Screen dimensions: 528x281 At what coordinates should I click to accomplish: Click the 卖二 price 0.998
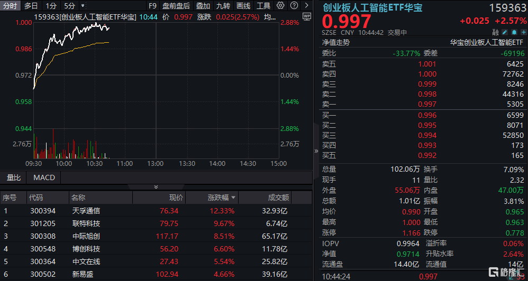tap(427, 94)
